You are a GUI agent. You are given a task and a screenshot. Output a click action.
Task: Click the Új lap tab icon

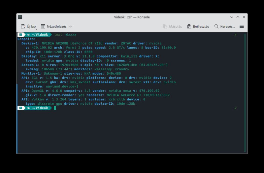coord(23,26)
